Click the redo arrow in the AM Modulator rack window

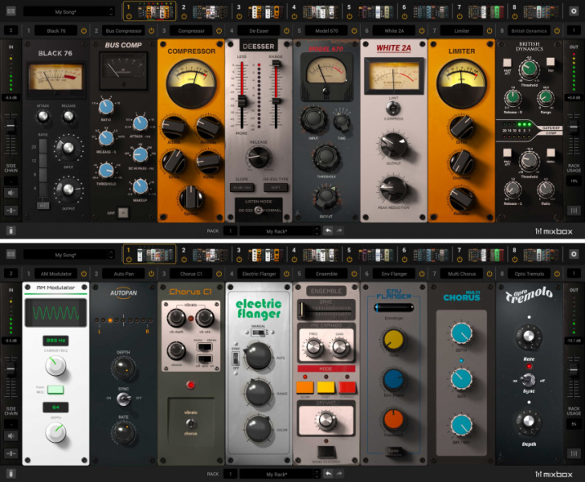coord(339,474)
